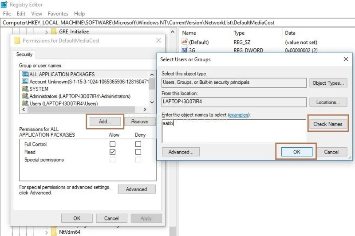Click the Account Unknown entry icon

[x=25, y=81]
